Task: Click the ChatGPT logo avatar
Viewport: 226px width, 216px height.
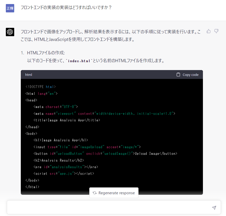Action: pos(10,32)
